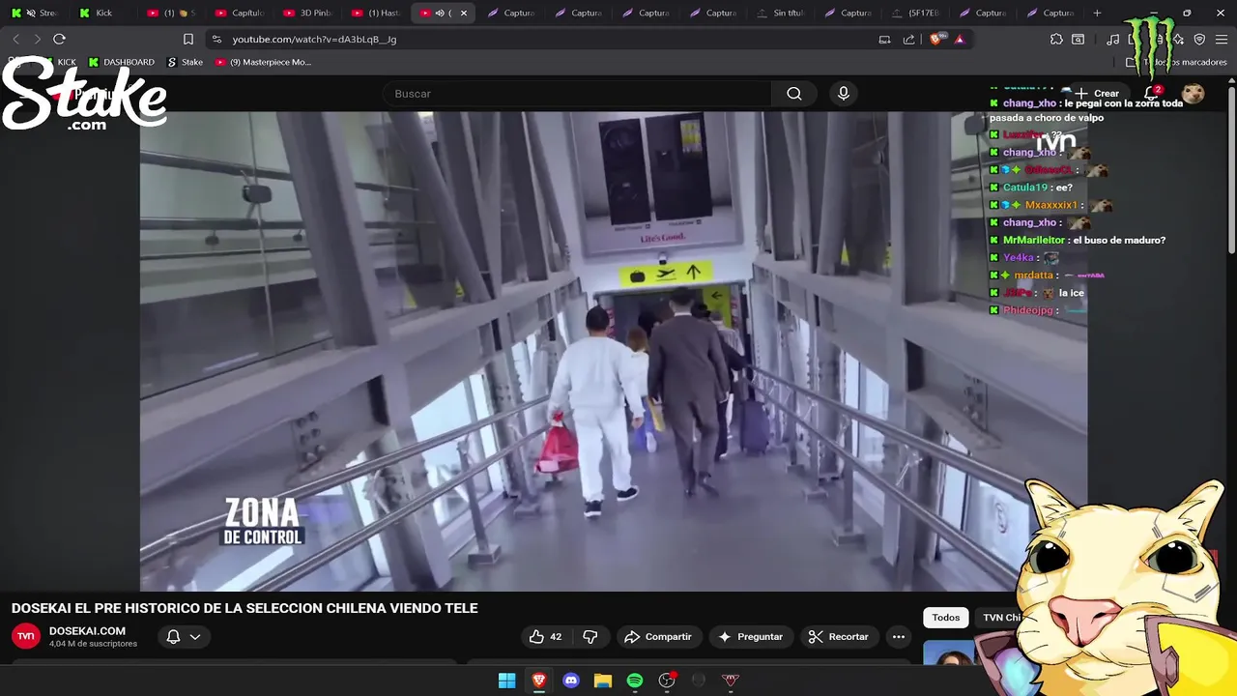This screenshot has width=1237, height=696.
Task: Reload the page with refresh icon
Action: (59, 39)
